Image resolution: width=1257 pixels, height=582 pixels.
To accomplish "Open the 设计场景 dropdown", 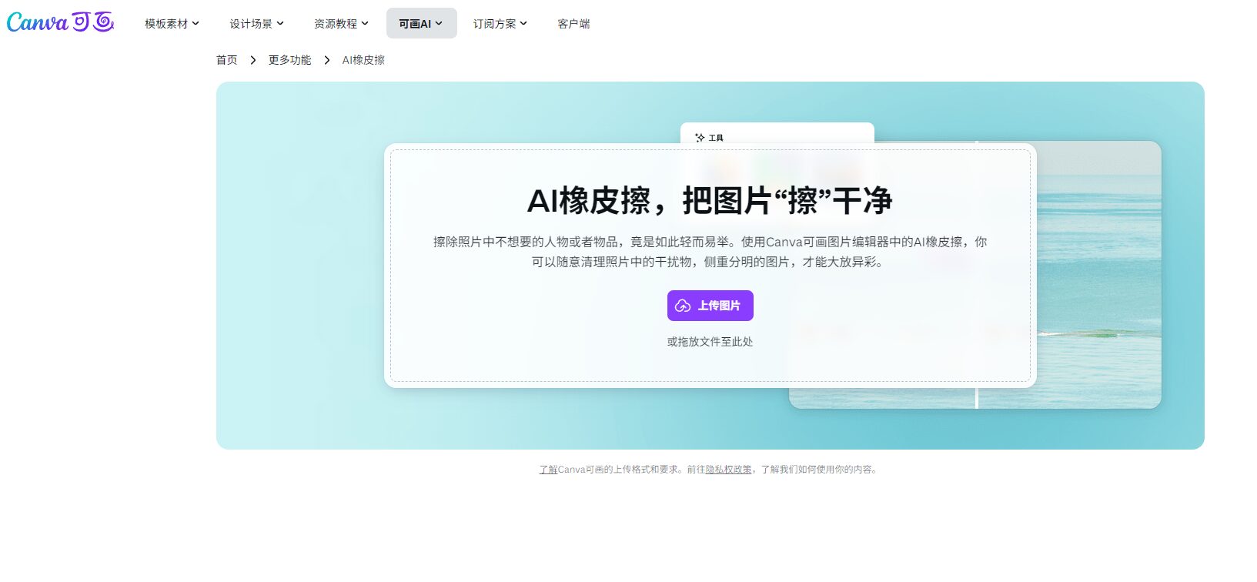I will click(x=256, y=24).
